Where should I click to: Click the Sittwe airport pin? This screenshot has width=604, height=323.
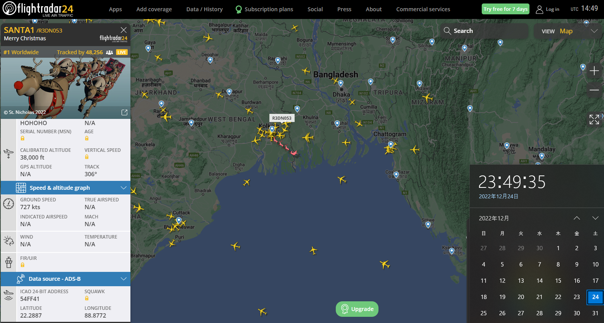pyautogui.click(x=428, y=225)
